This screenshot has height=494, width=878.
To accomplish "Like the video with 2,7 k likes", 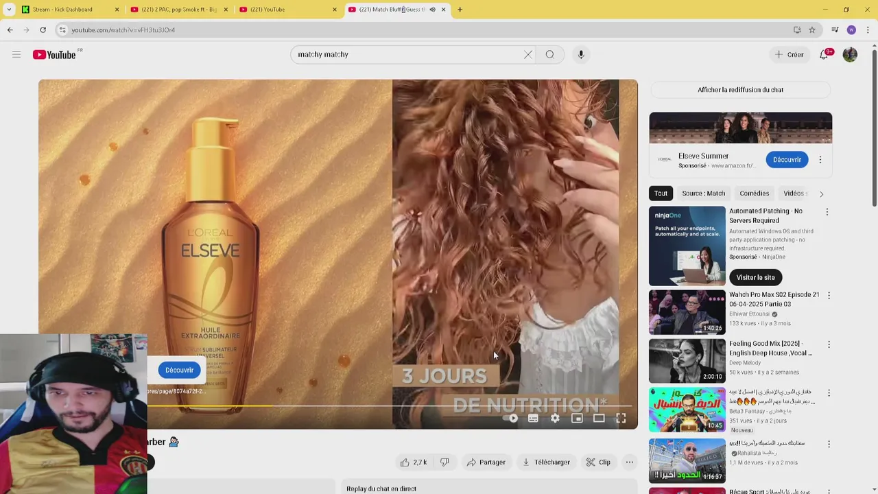I will tap(414, 462).
